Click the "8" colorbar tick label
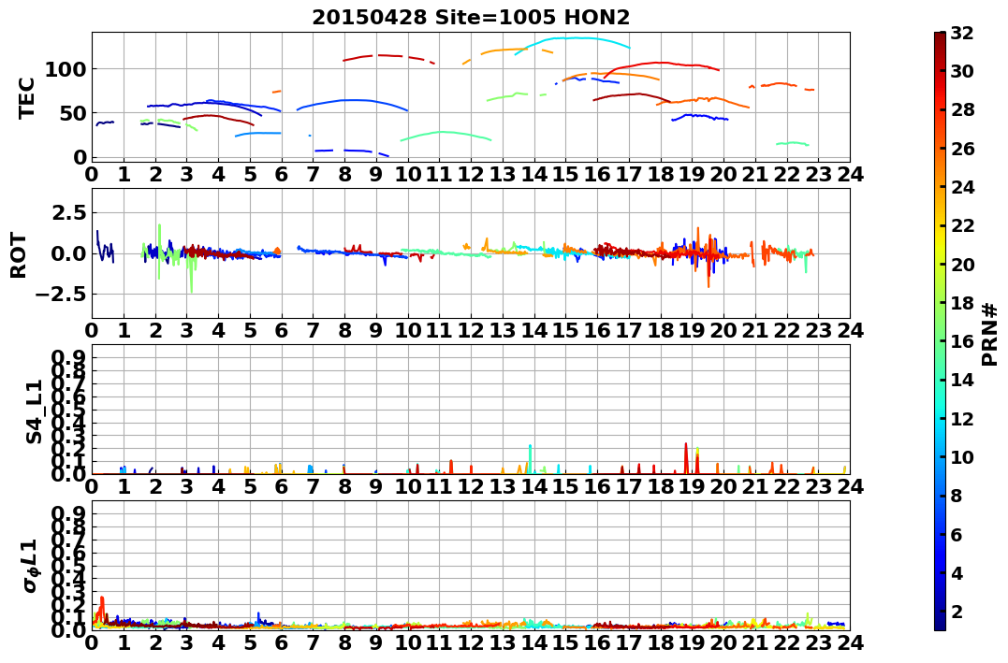 coord(957,496)
